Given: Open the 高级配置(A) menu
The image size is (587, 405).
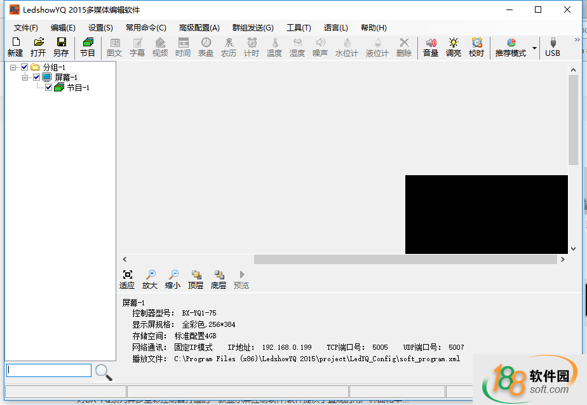Looking at the screenshot, I should pyautogui.click(x=199, y=28).
